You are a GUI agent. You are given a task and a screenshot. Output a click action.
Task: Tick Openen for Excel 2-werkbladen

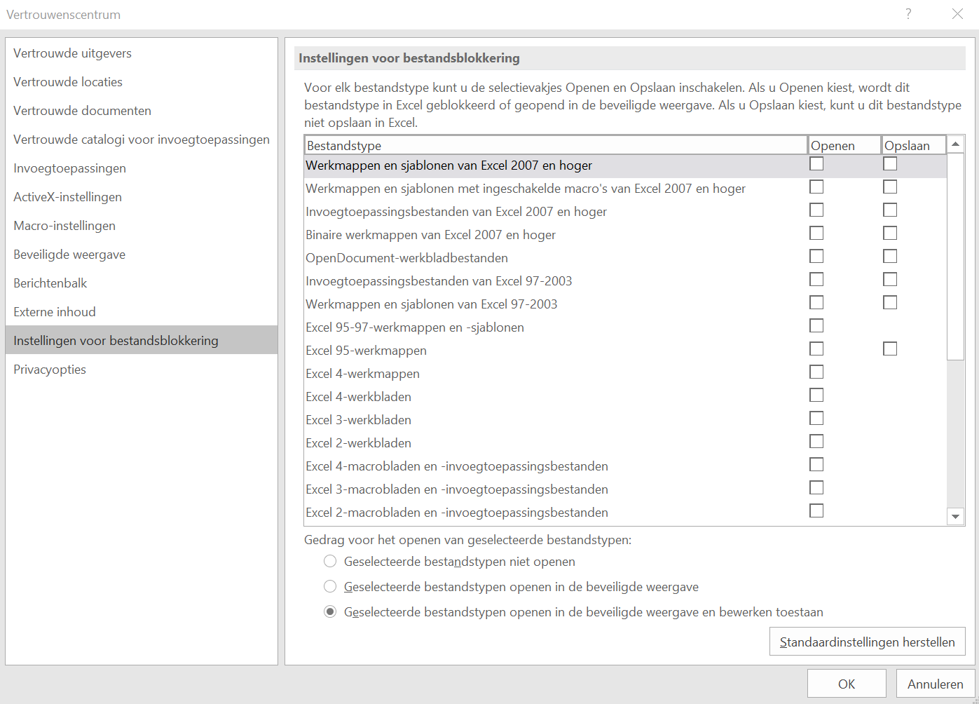click(x=816, y=442)
